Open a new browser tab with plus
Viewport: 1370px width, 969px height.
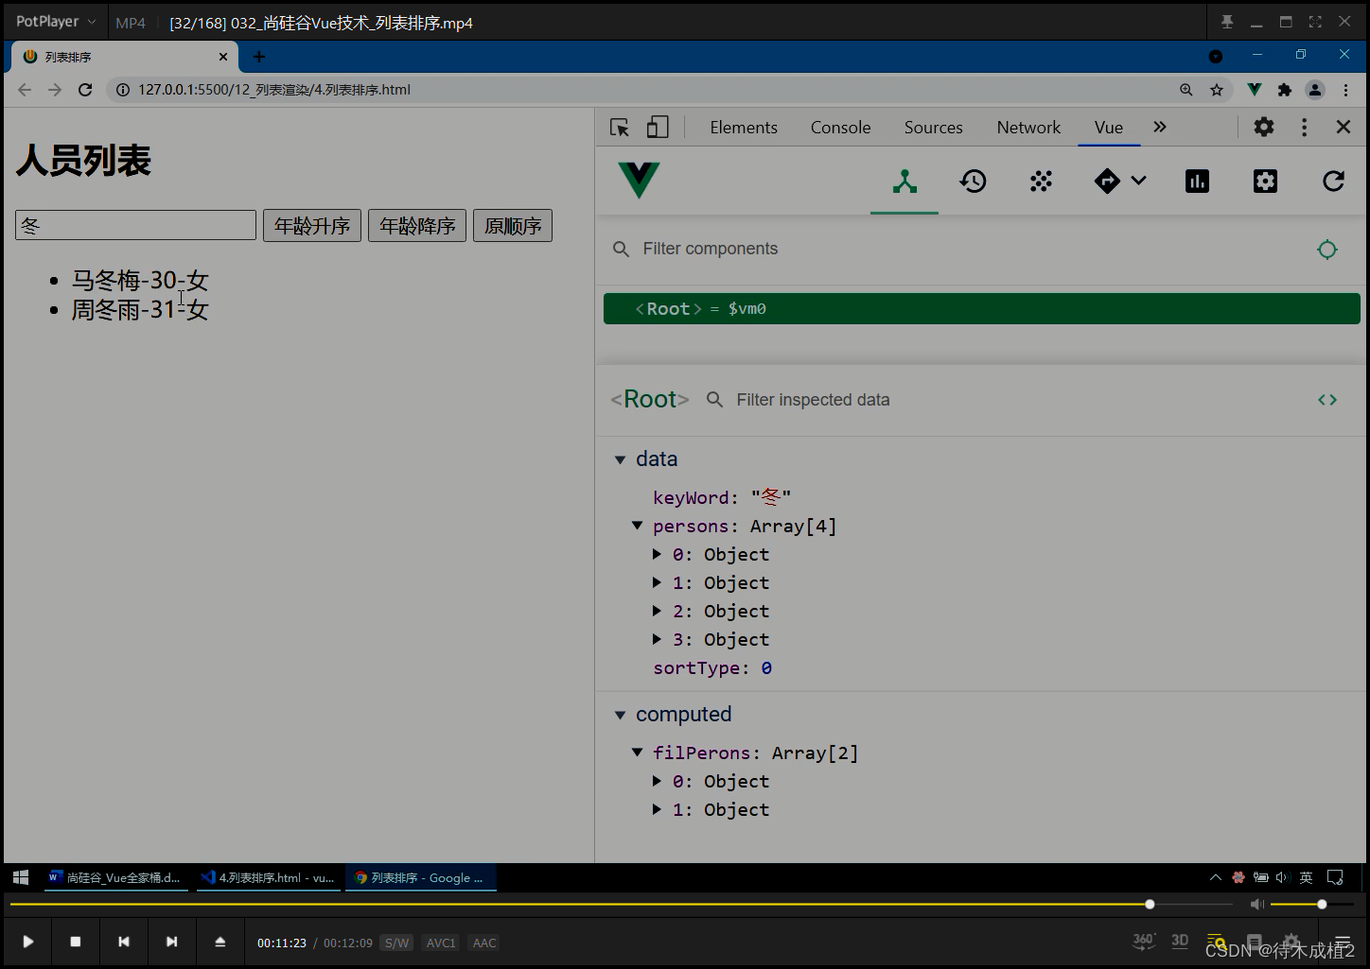258,57
